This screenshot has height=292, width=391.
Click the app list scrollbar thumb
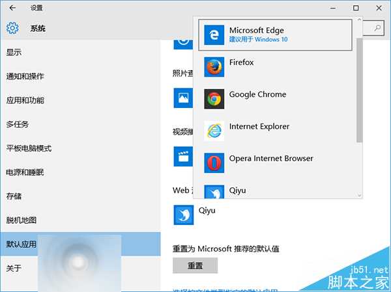tap(359, 90)
